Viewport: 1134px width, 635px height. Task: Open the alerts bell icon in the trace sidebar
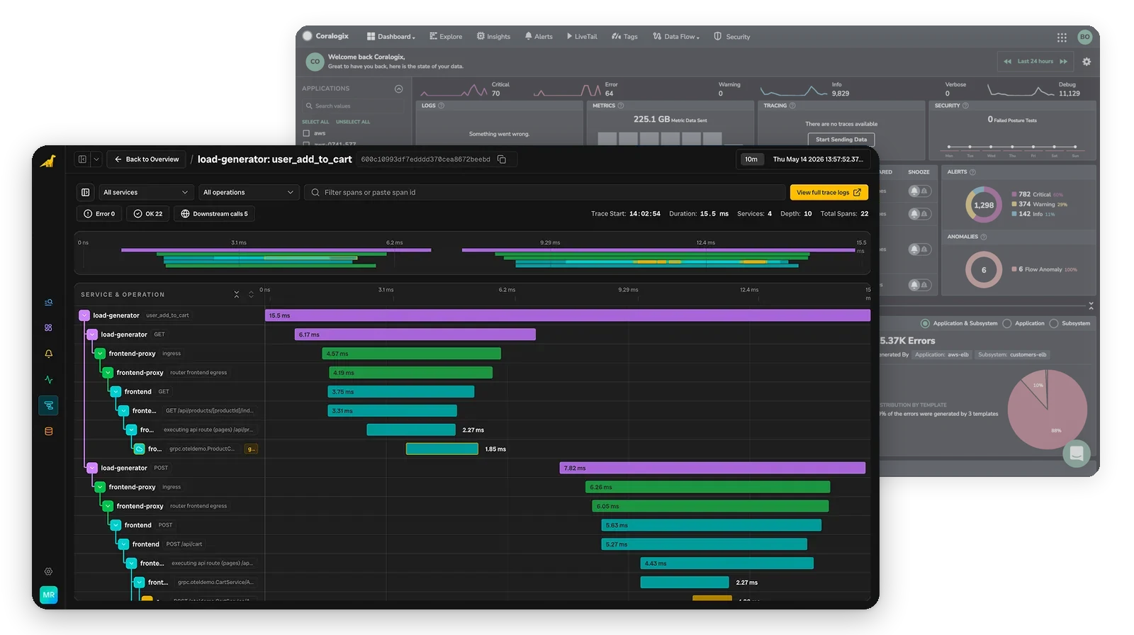coord(48,354)
